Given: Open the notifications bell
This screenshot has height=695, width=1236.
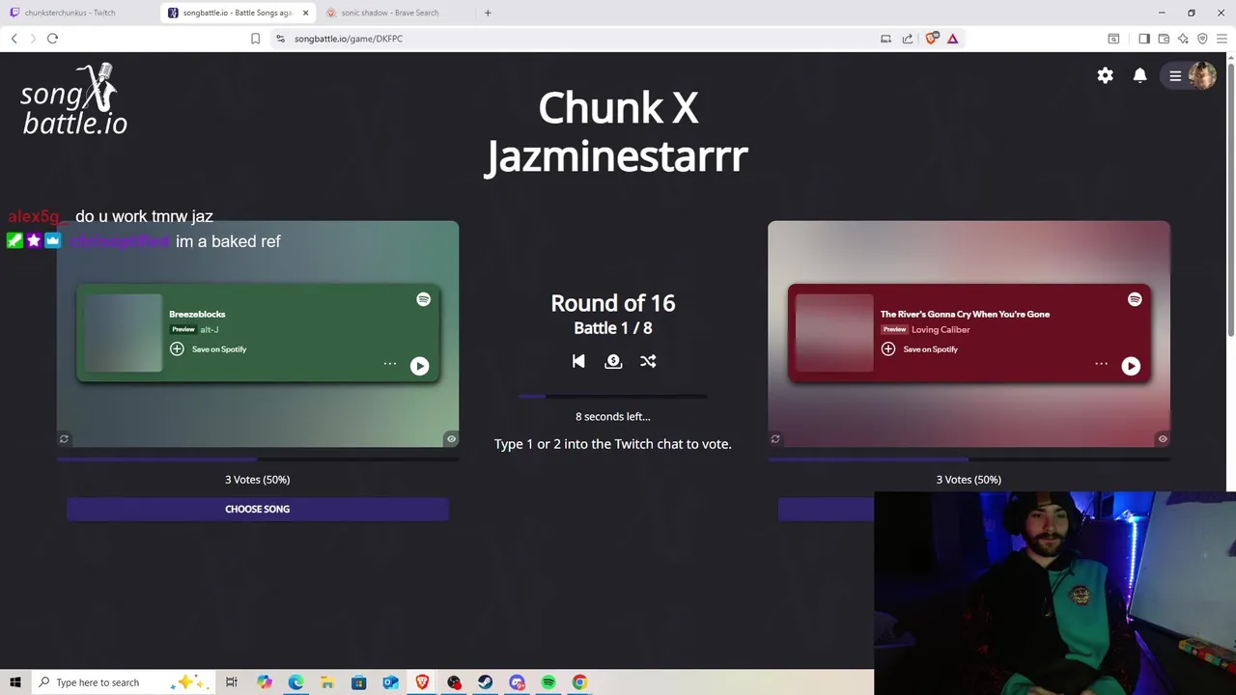Looking at the screenshot, I should (x=1139, y=75).
